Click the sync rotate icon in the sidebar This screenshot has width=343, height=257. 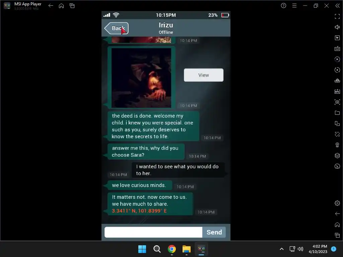click(x=337, y=70)
